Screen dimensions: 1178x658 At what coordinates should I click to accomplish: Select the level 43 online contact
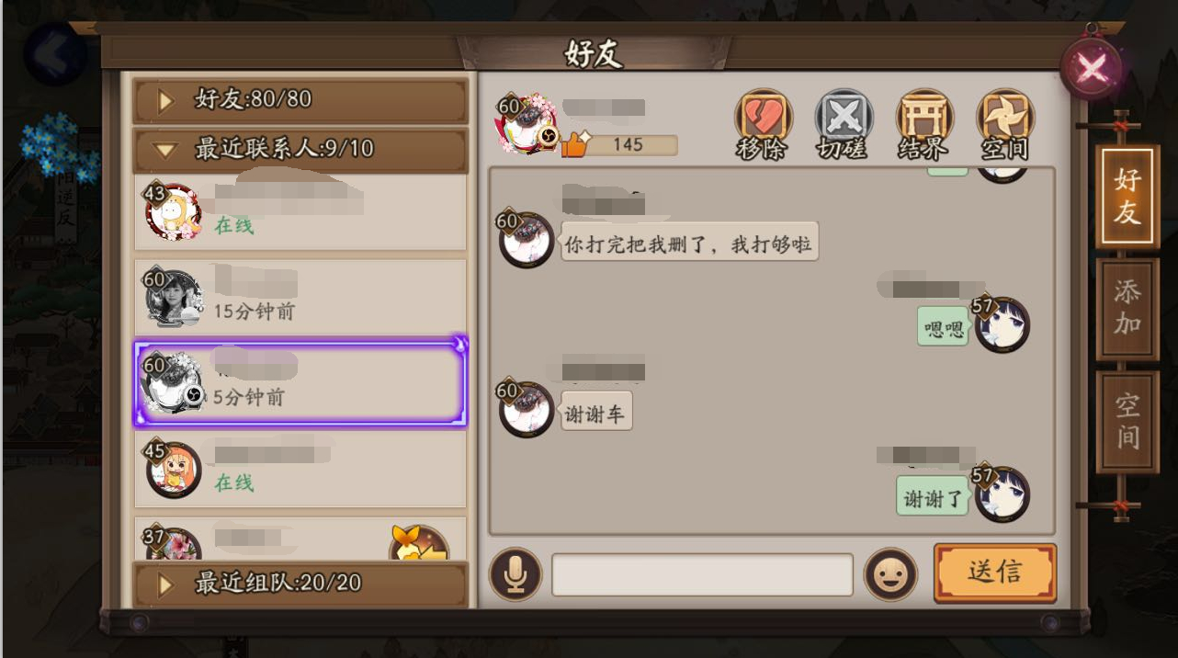(x=301, y=211)
